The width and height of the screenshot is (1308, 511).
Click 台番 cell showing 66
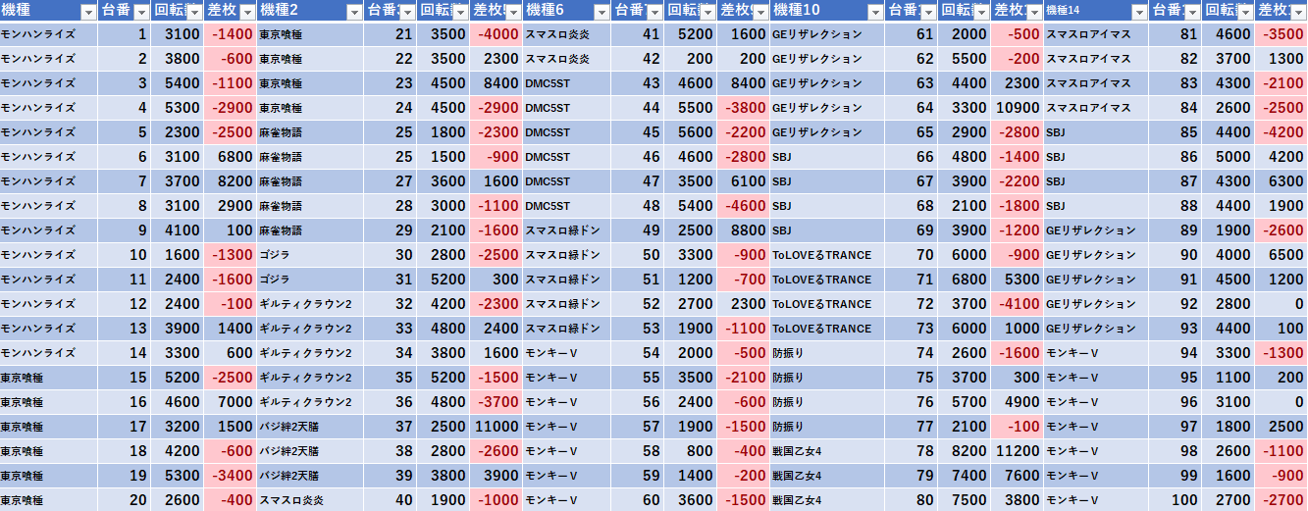click(911, 157)
